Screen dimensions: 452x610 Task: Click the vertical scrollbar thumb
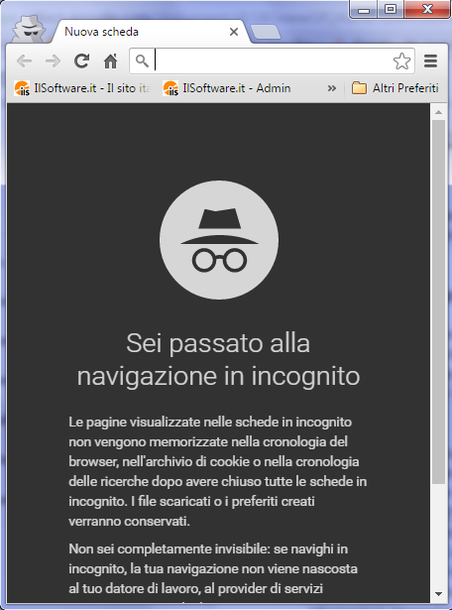click(x=439, y=302)
